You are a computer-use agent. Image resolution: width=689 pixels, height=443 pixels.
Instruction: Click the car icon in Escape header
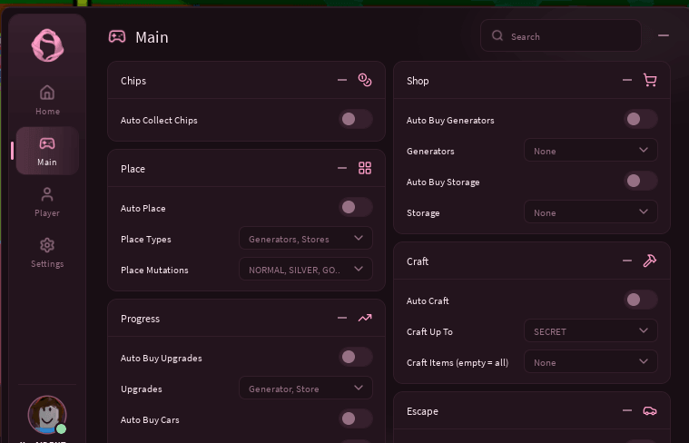point(650,411)
